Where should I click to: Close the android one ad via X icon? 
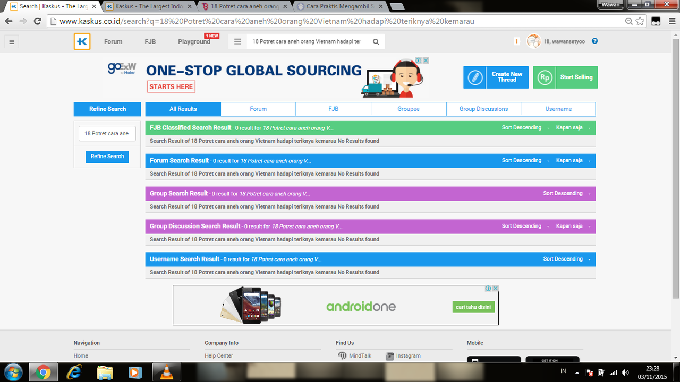(x=495, y=288)
